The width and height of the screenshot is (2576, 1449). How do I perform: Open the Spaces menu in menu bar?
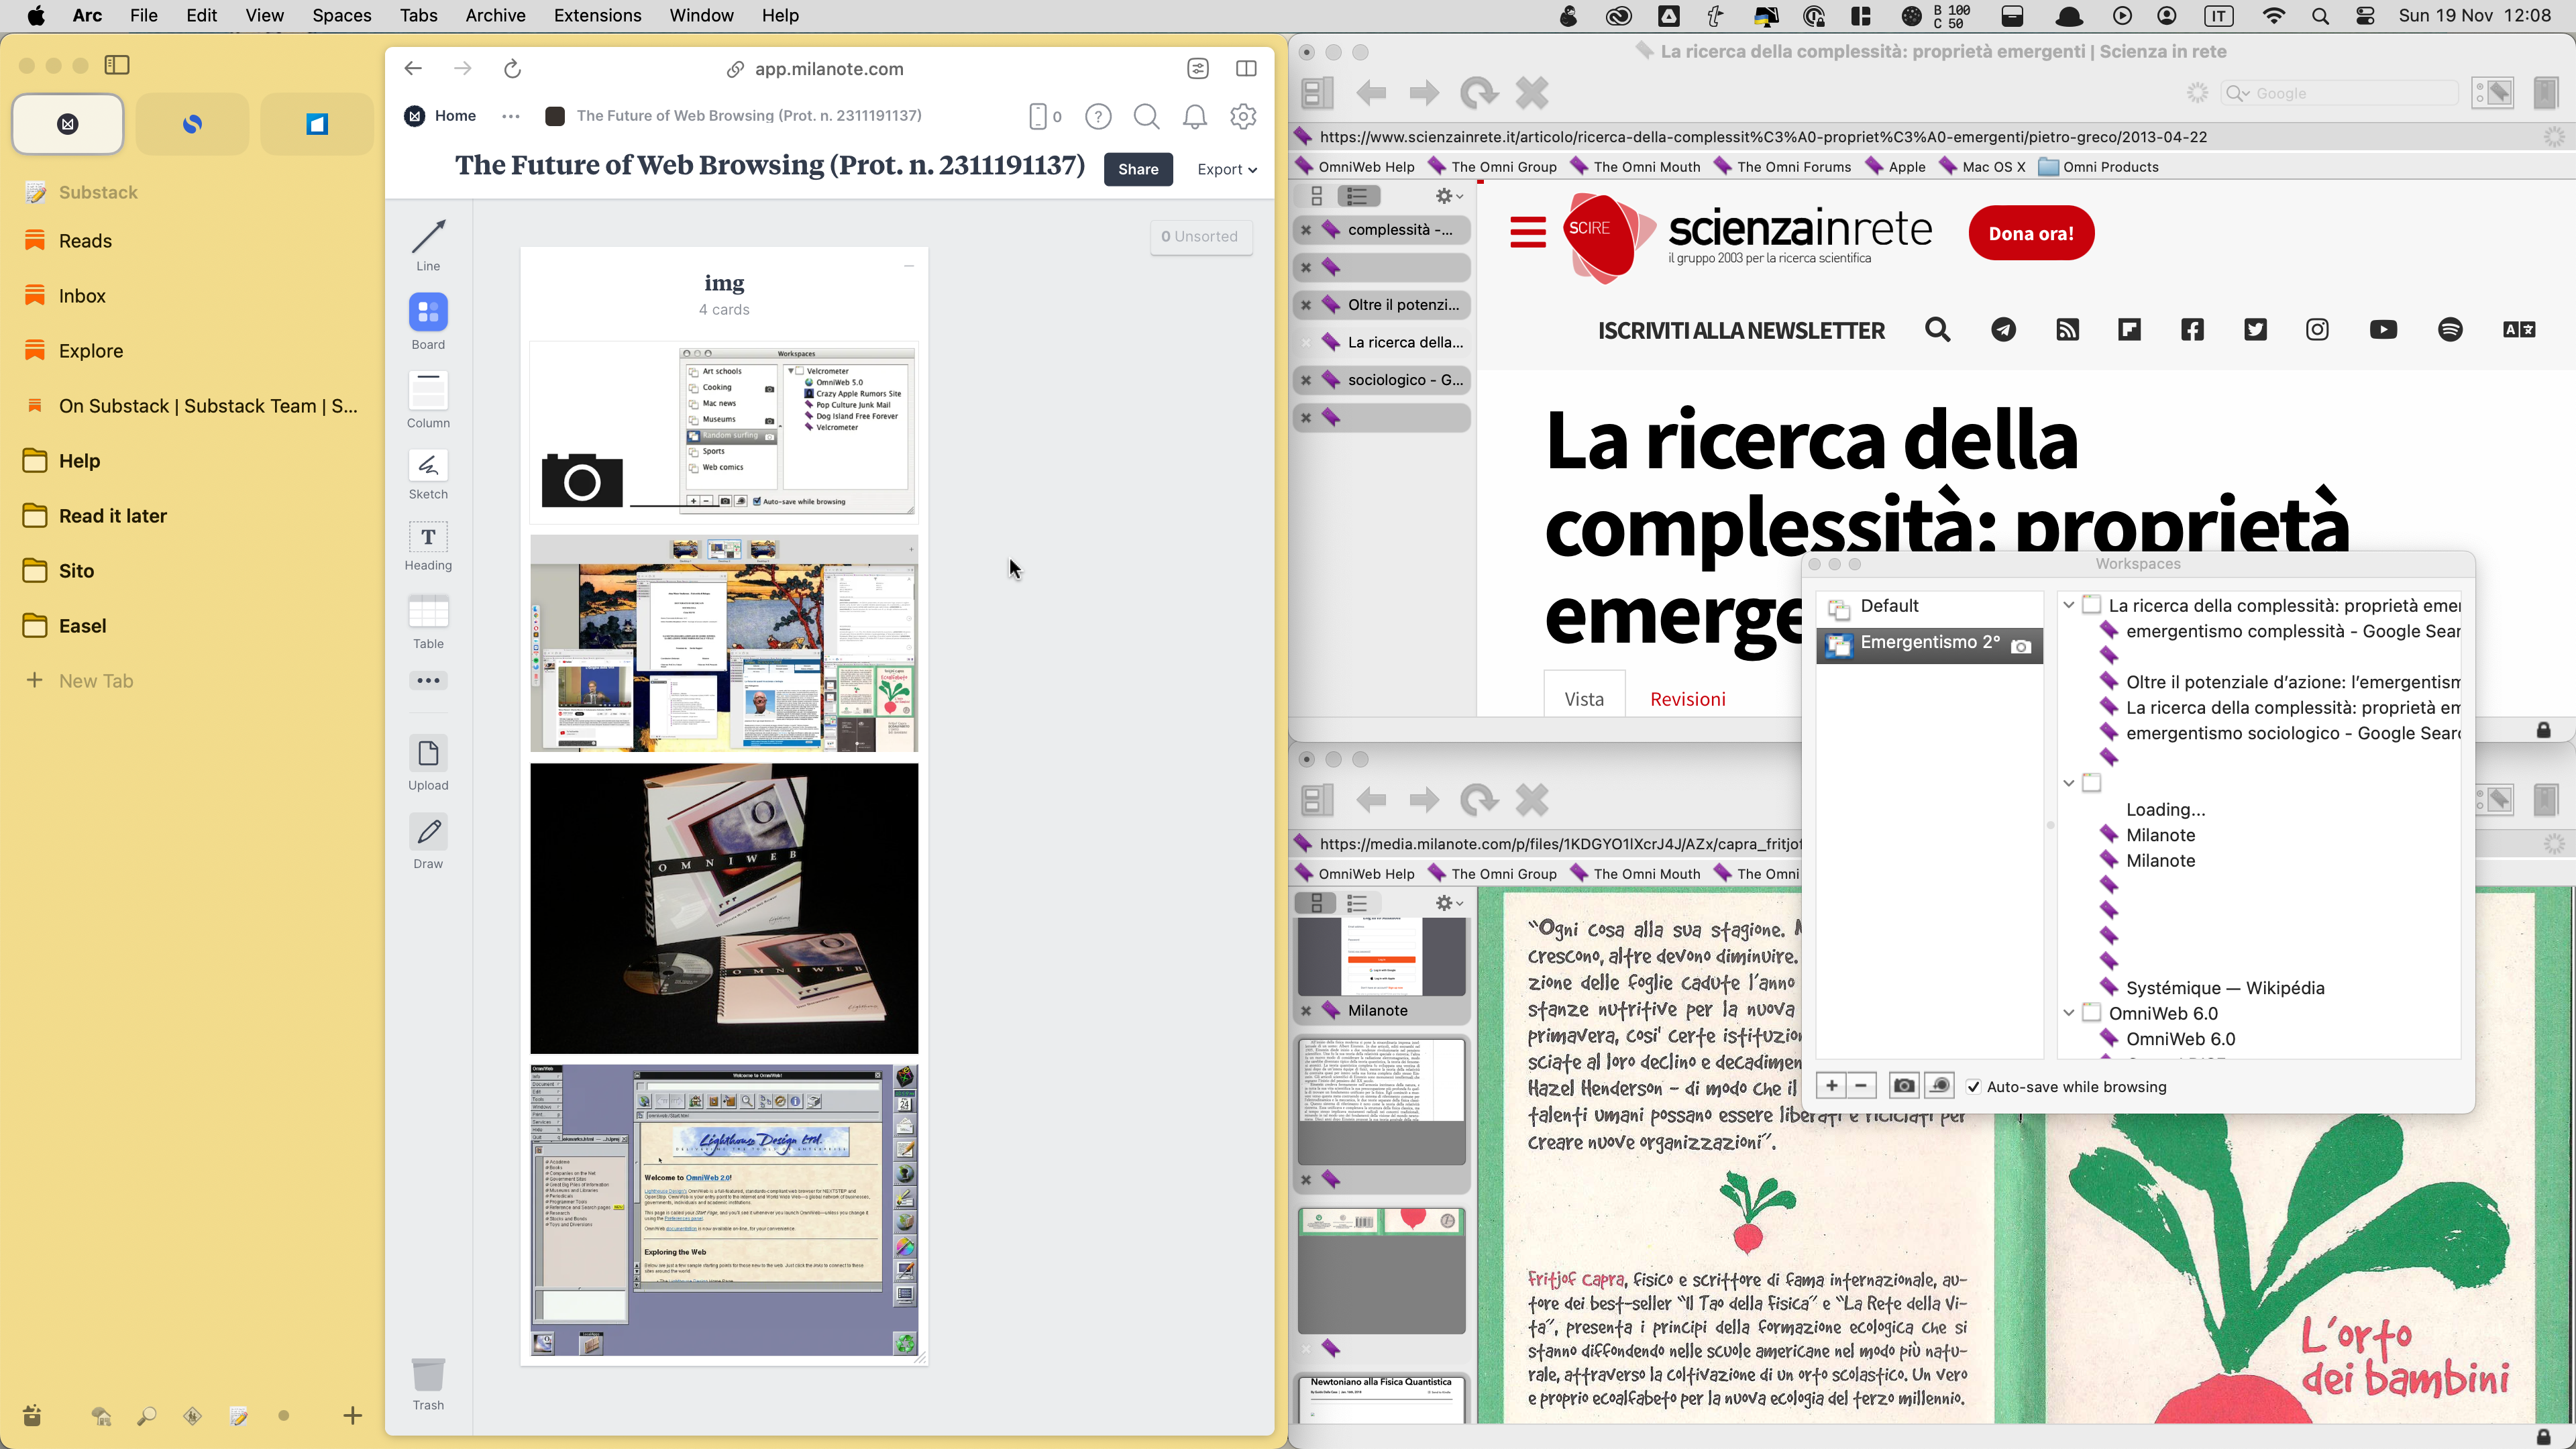tap(341, 15)
